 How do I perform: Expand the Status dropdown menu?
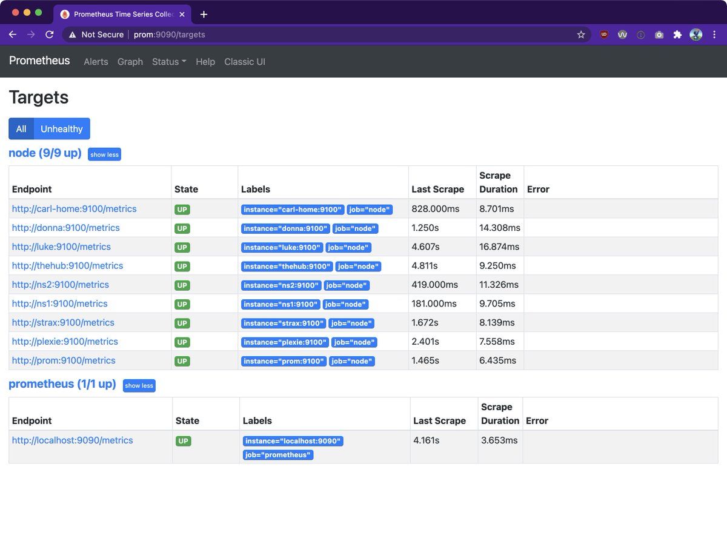tap(169, 62)
